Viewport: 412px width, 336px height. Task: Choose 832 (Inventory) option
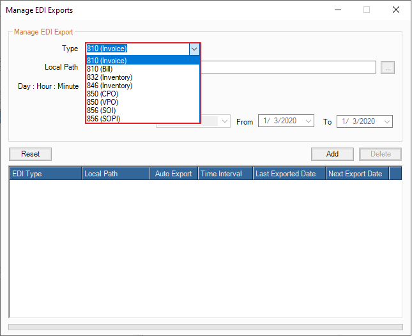(x=109, y=77)
